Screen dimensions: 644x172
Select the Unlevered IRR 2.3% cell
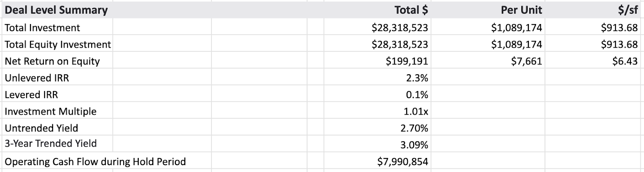tap(369, 78)
